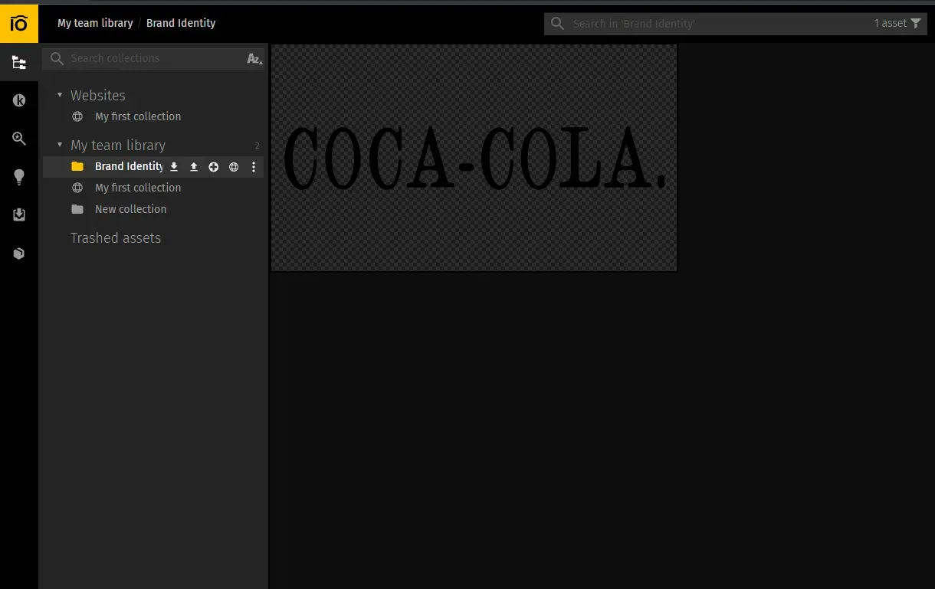Open the lightbulb icon in sidebar
This screenshot has height=589, width=935.
[x=19, y=177]
